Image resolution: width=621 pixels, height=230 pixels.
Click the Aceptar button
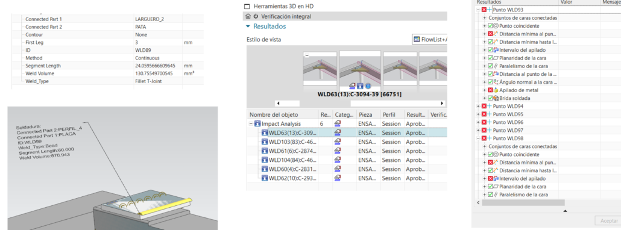[x=608, y=220]
